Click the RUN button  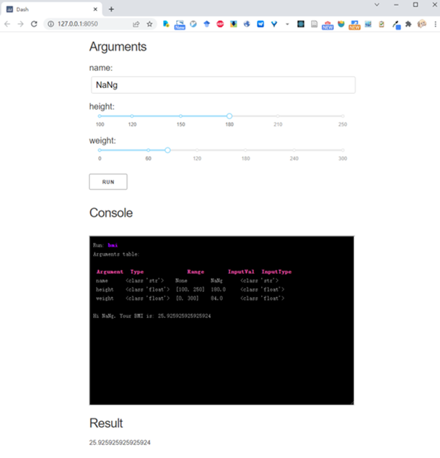[108, 181]
